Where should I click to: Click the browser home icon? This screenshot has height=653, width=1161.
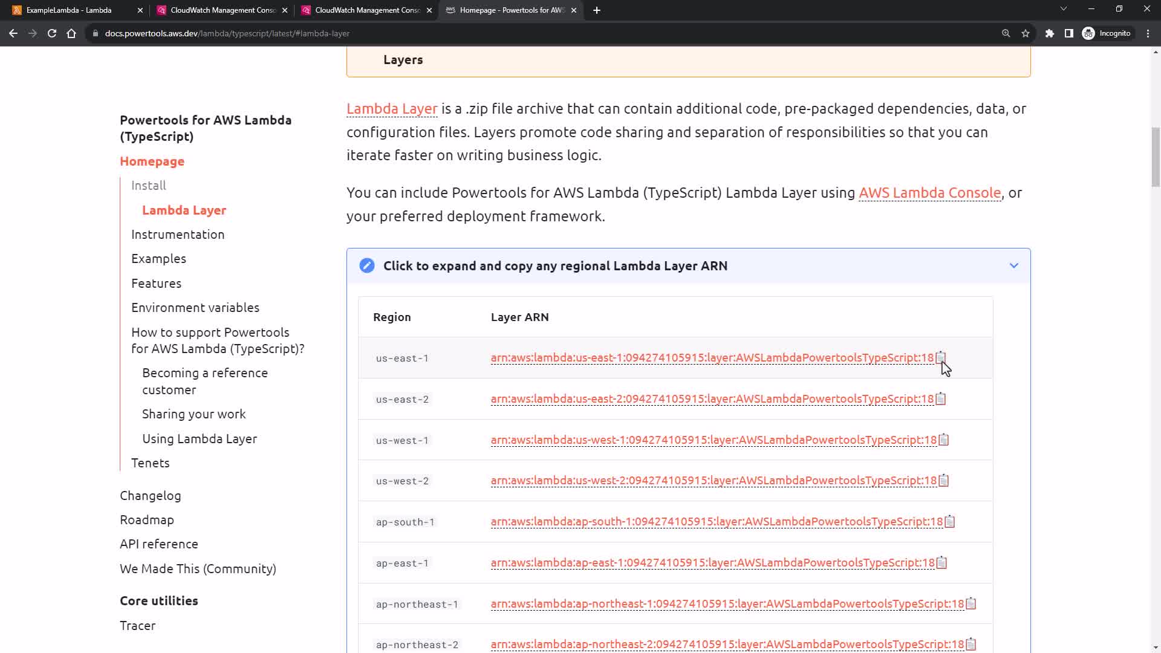pyautogui.click(x=71, y=33)
